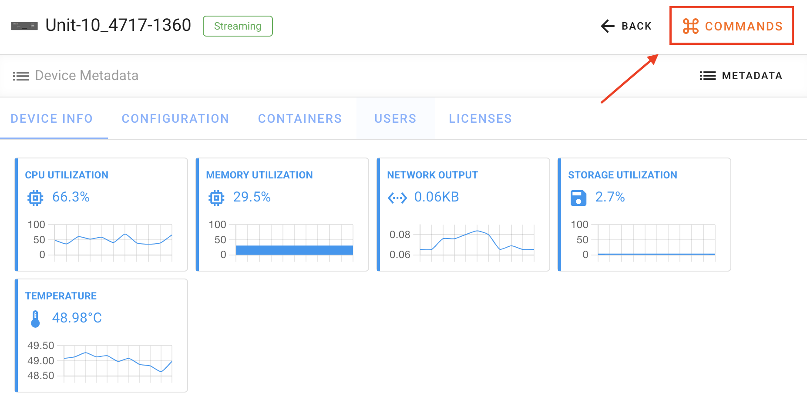The image size is (807, 403).
Task: Click the thermometer temperature icon
Action: [35, 319]
